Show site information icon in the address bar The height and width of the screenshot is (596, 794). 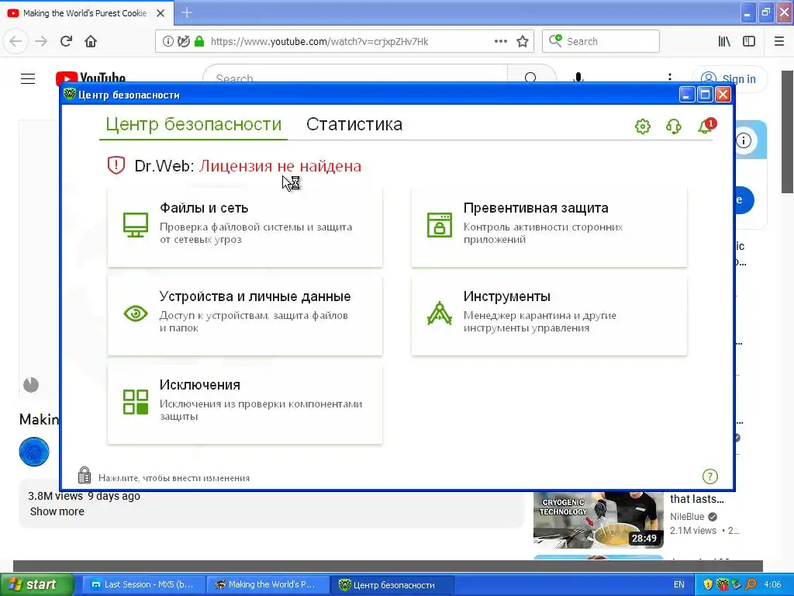tap(167, 41)
